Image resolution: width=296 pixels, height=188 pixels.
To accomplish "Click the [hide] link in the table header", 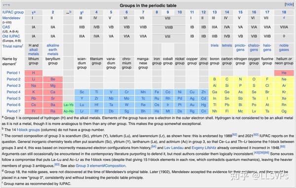I will point(289,4).
